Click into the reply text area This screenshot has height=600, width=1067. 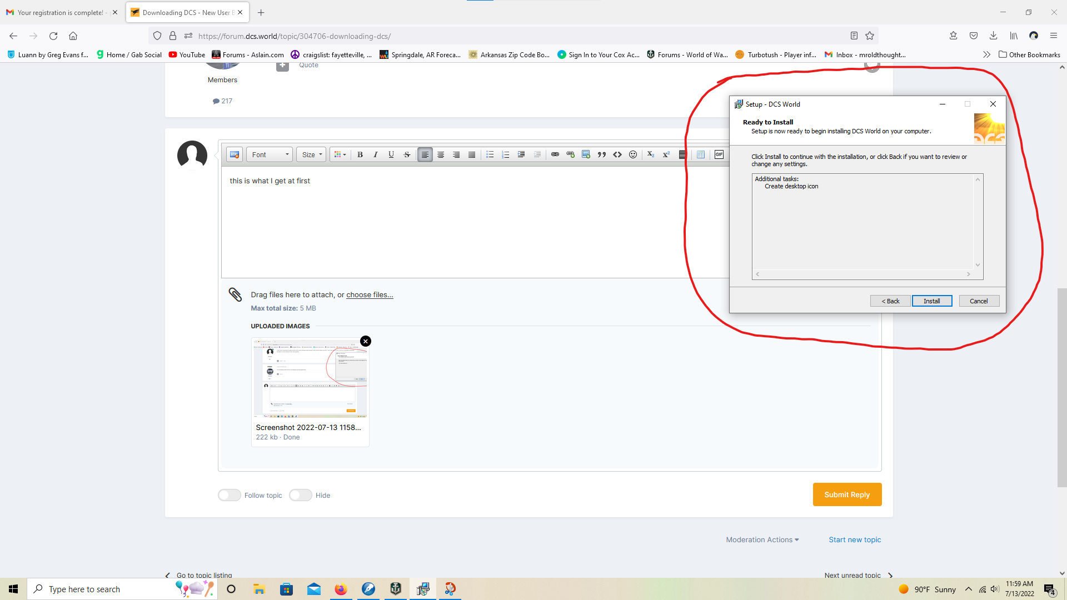475,222
